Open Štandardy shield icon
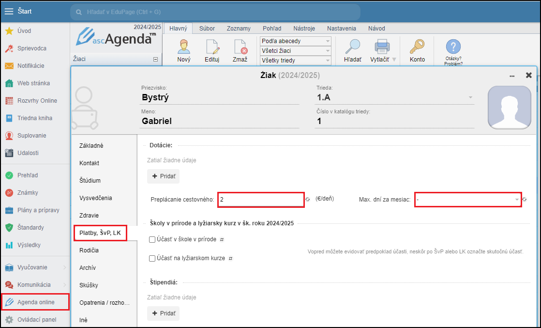Screen dimensions: 541x328 tap(9, 227)
